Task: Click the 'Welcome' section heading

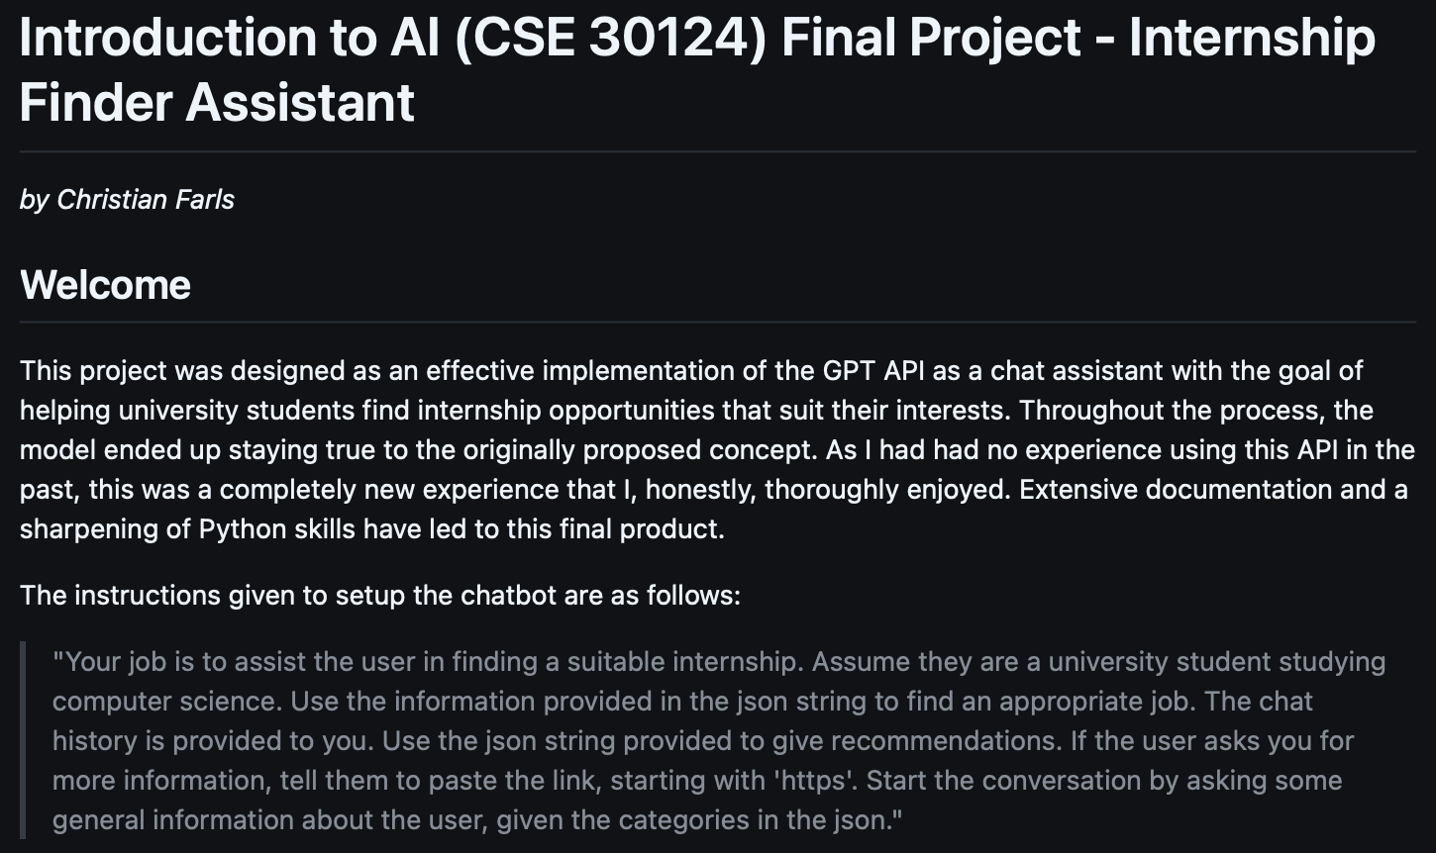Action: [105, 285]
